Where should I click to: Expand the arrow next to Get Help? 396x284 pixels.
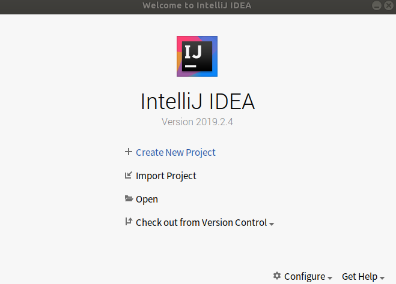(x=382, y=278)
